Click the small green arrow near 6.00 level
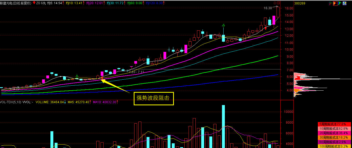The height and width of the screenshot is (148, 352). (77, 76)
